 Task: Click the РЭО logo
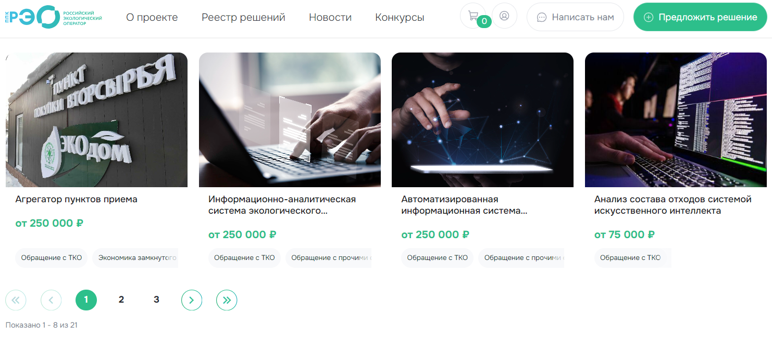pyautogui.click(x=54, y=17)
